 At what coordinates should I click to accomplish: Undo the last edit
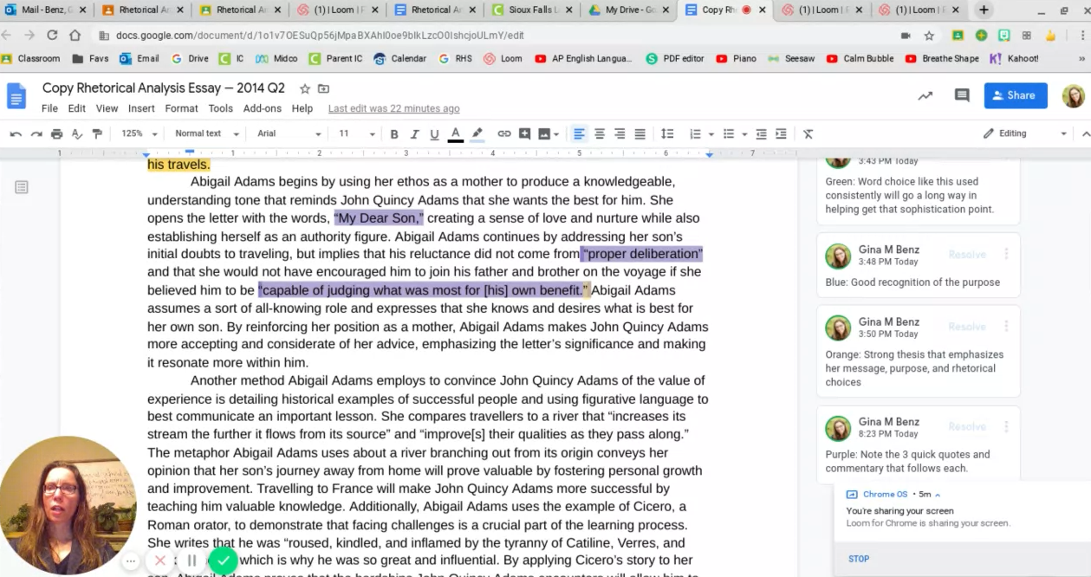tap(16, 134)
